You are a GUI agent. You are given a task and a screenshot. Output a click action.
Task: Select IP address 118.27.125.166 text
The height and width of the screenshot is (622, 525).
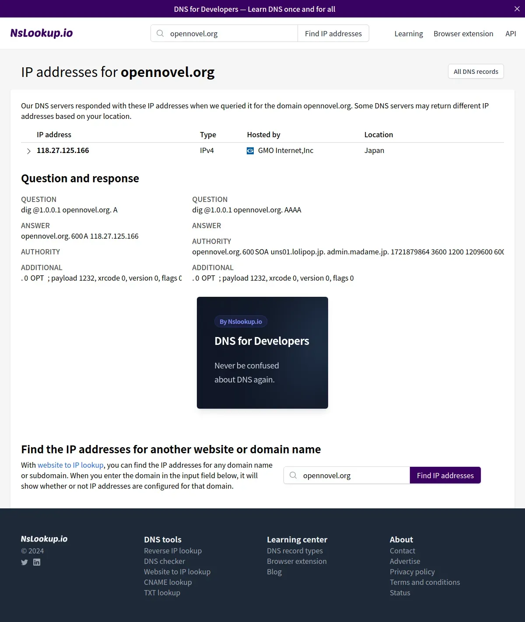(63, 150)
